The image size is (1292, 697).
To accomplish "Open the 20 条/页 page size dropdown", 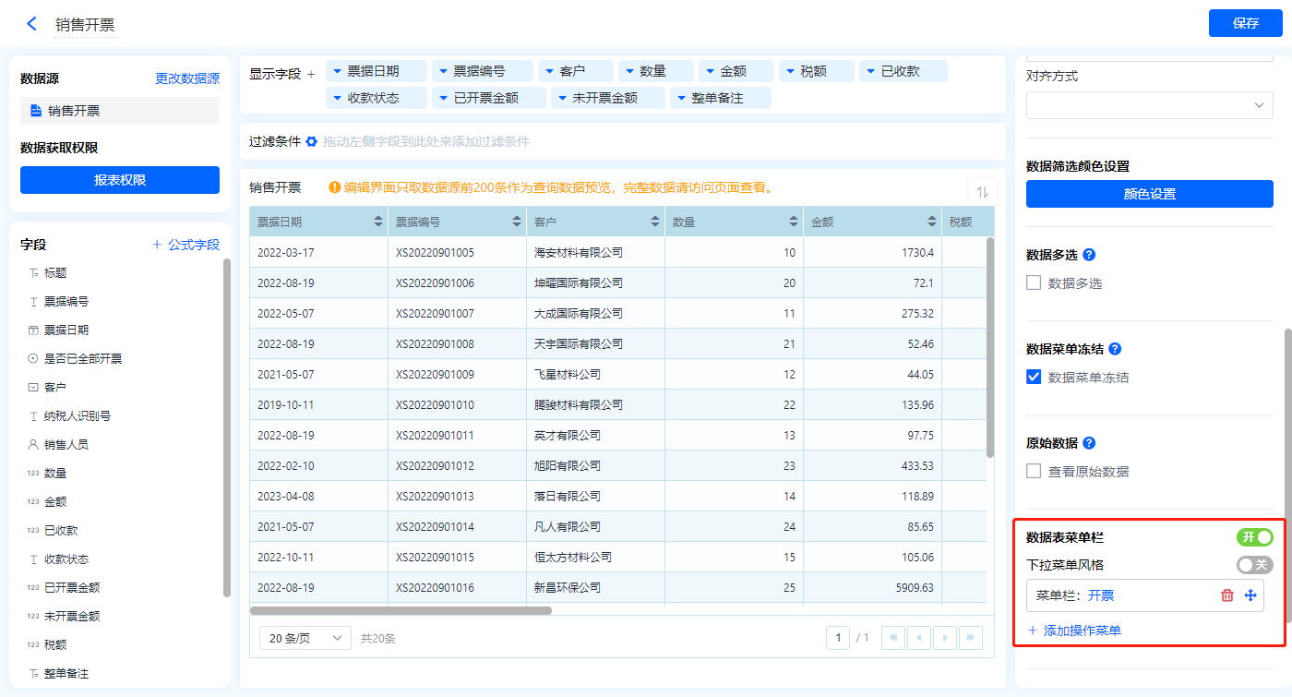I will click(305, 638).
